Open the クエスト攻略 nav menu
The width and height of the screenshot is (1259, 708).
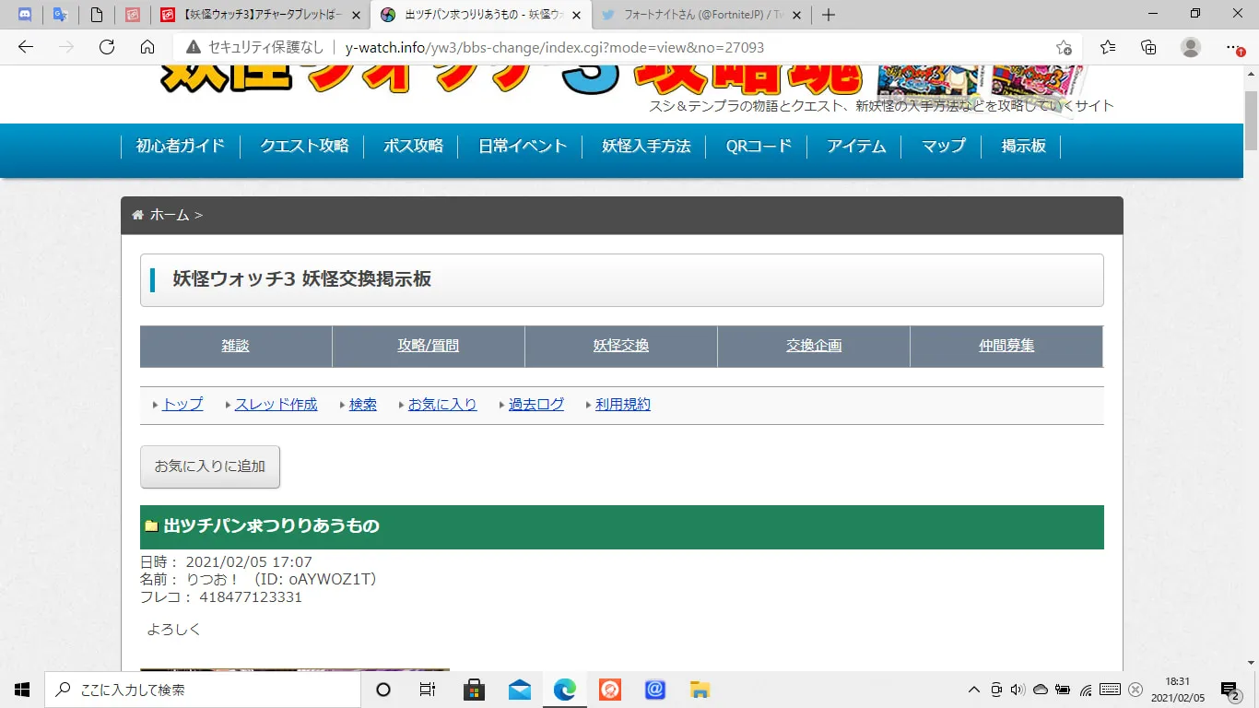click(304, 147)
